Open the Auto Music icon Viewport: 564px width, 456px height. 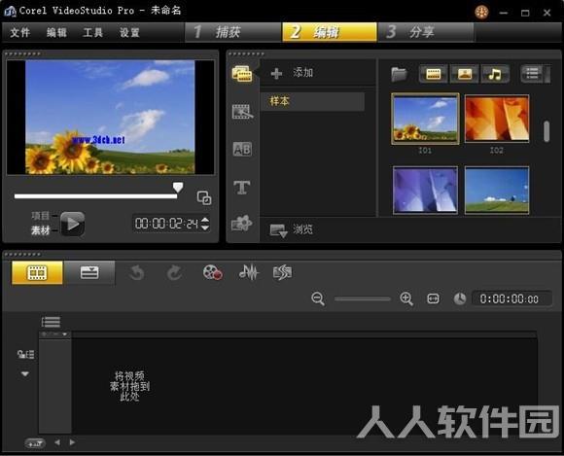click(283, 272)
